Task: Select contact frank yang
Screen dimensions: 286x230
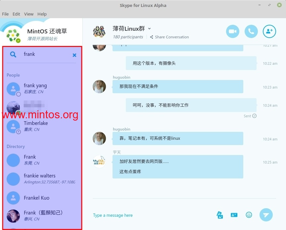Action: (42, 89)
